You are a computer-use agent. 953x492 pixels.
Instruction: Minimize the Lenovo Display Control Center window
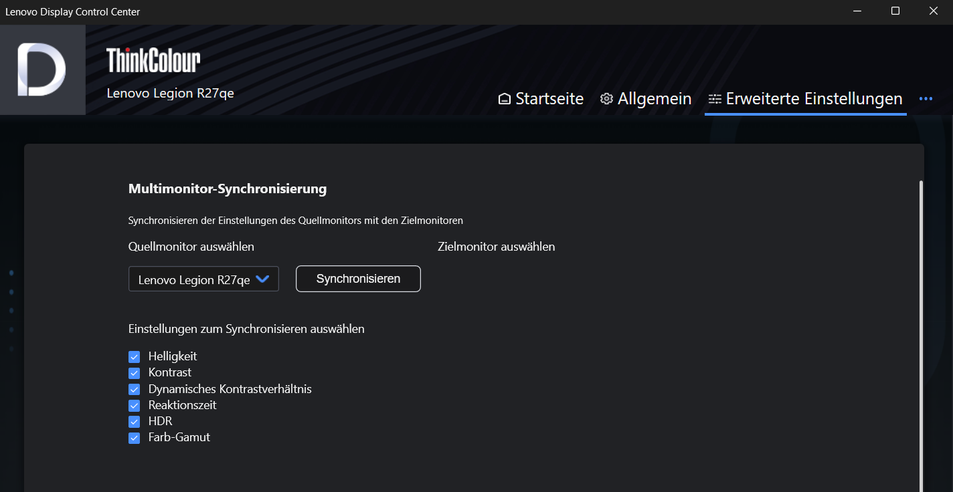click(857, 11)
